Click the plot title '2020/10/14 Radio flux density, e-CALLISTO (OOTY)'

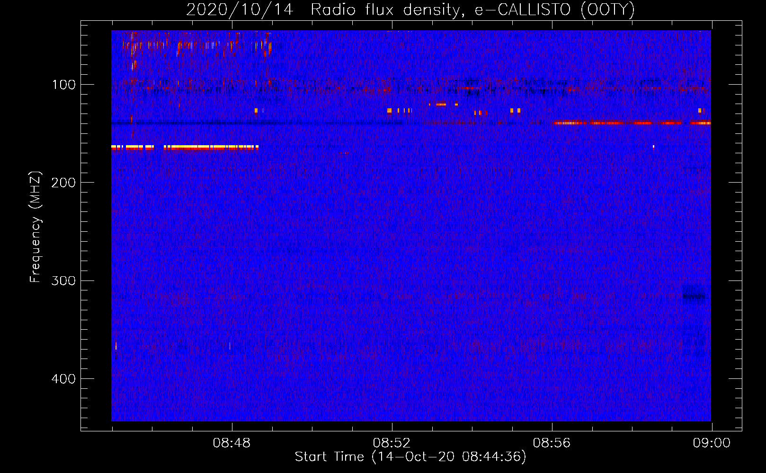pyautogui.click(x=410, y=9)
